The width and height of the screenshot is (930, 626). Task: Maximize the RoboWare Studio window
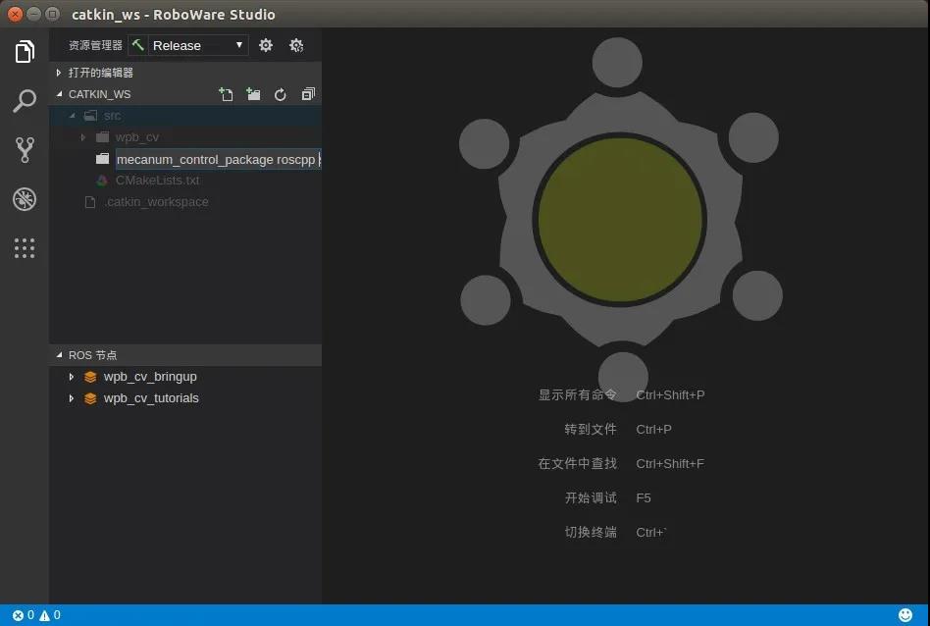pos(52,14)
